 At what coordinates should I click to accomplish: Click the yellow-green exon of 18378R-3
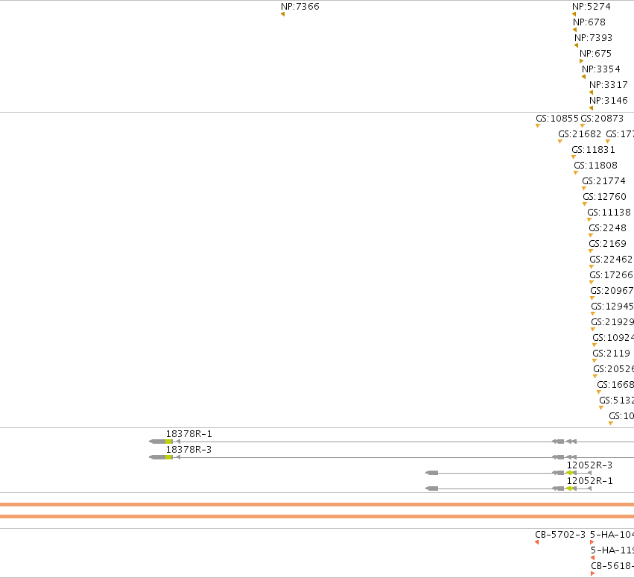click(169, 457)
